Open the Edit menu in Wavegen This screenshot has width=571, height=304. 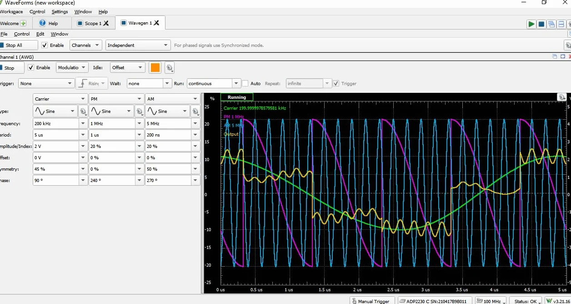[x=40, y=34]
